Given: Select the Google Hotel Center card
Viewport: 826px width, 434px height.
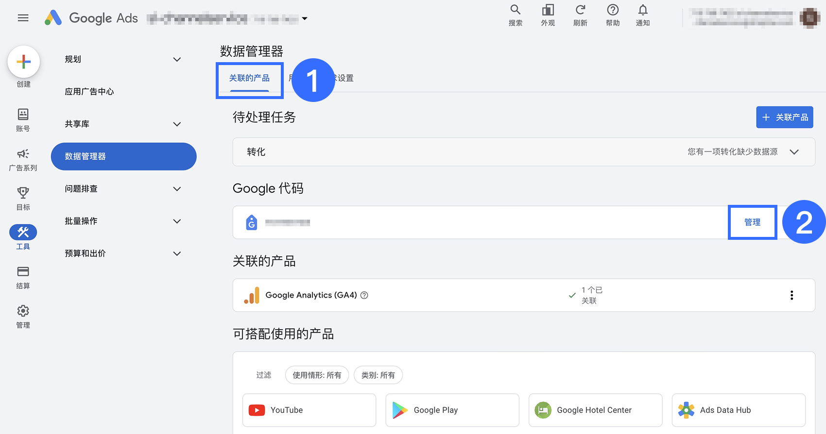Looking at the screenshot, I should pos(595,410).
